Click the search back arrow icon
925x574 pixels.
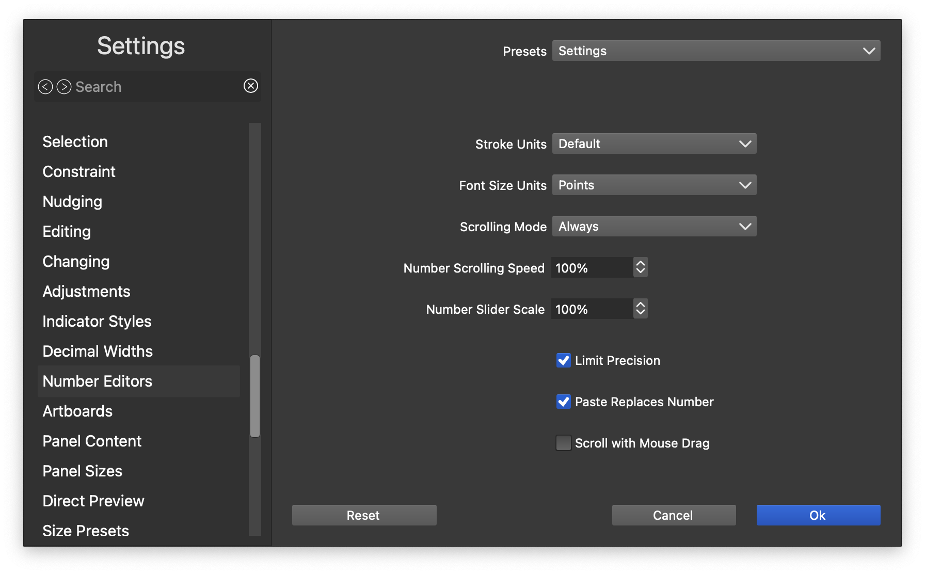(x=45, y=87)
